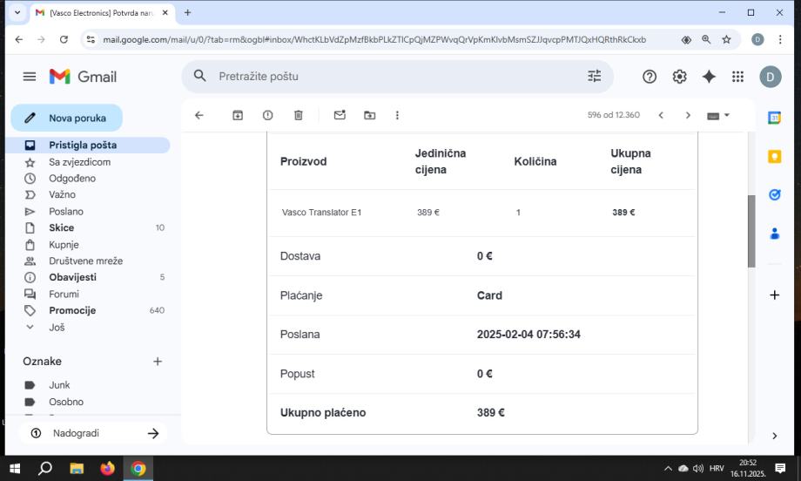801x481 pixels.
Task: Click the Gmail logo
Action: [83, 77]
